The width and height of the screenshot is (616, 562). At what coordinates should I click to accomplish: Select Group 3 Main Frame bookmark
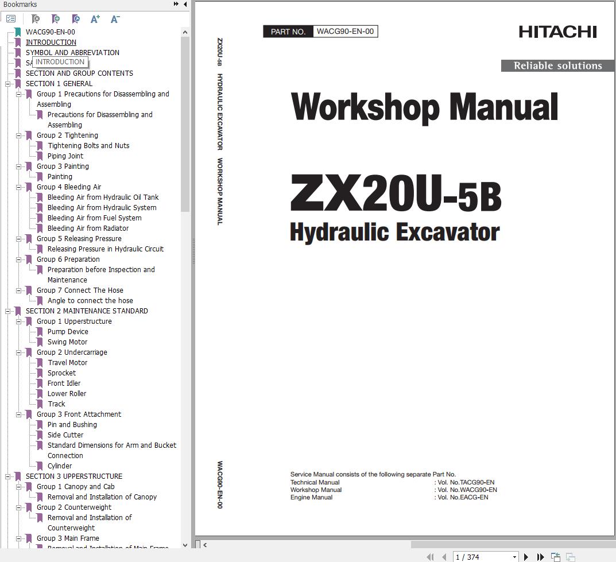tap(68, 538)
